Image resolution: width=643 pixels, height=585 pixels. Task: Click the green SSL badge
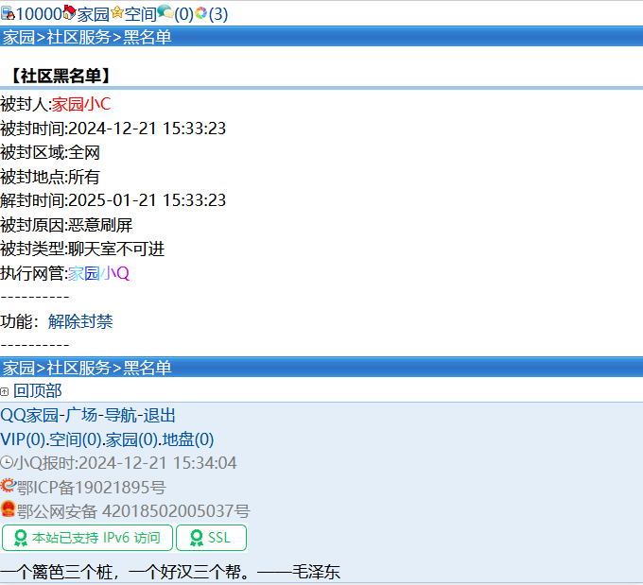click(211, 538)
